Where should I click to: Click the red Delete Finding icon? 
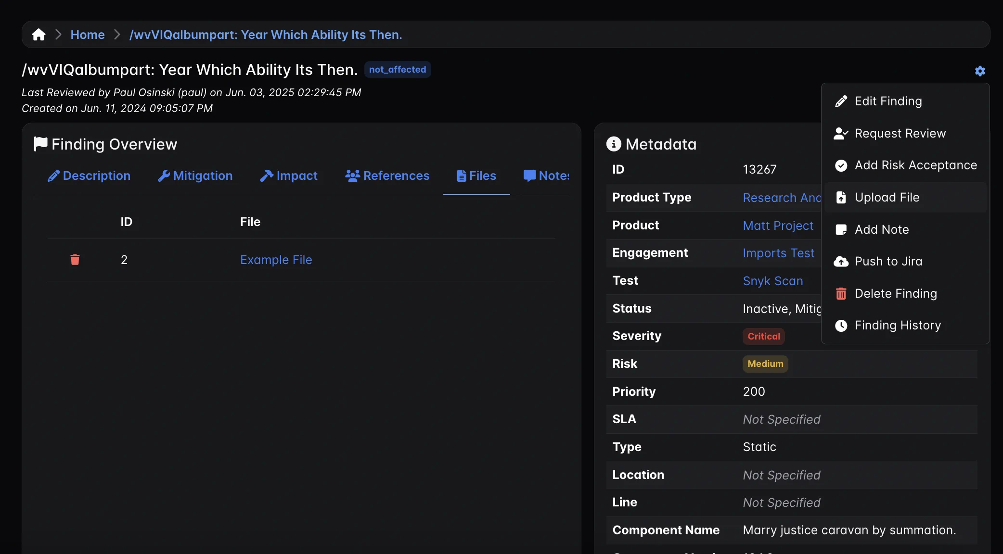[841, 294]
